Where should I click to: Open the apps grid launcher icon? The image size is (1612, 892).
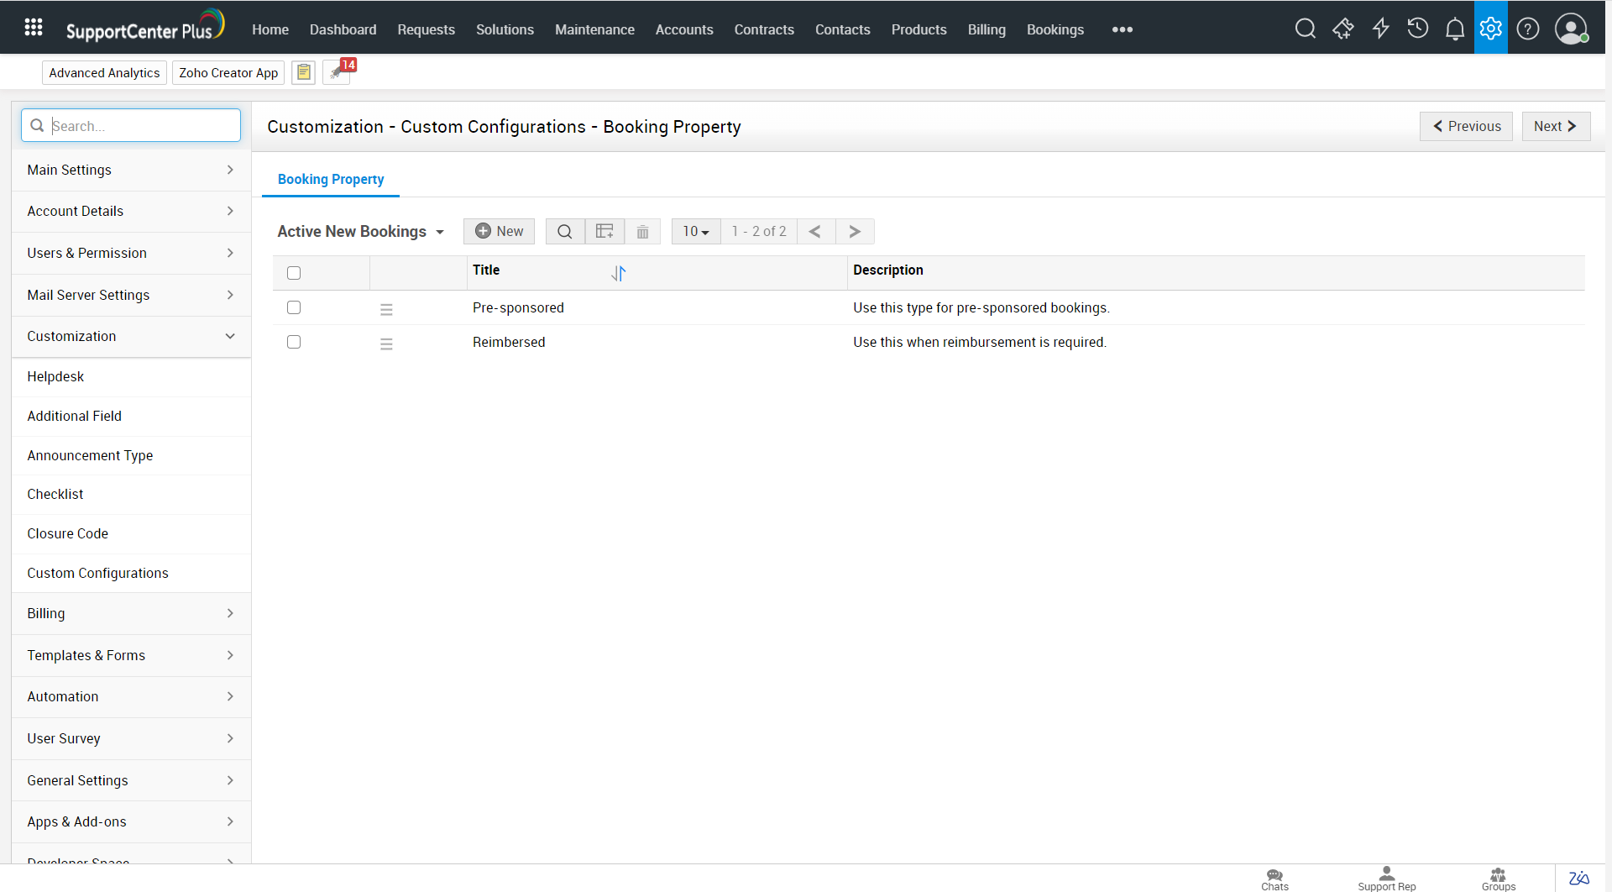[34, 28]
